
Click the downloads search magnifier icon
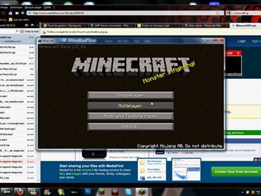pyautogui.click(x=17, y=31)
